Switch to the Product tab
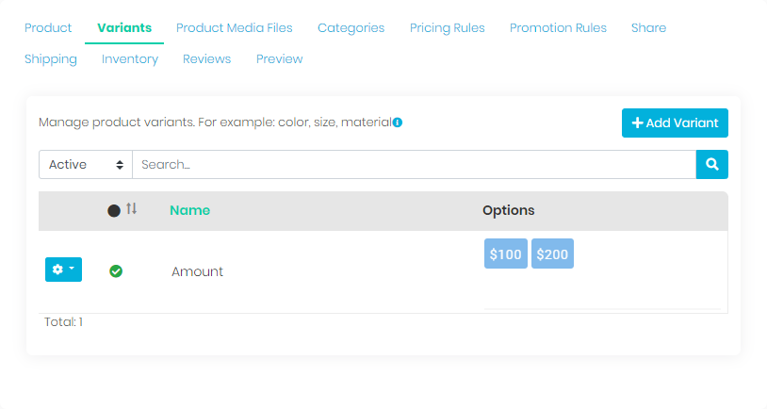This screenshot has height=409, width=767. pyautogui.click(x=48, y=28)
